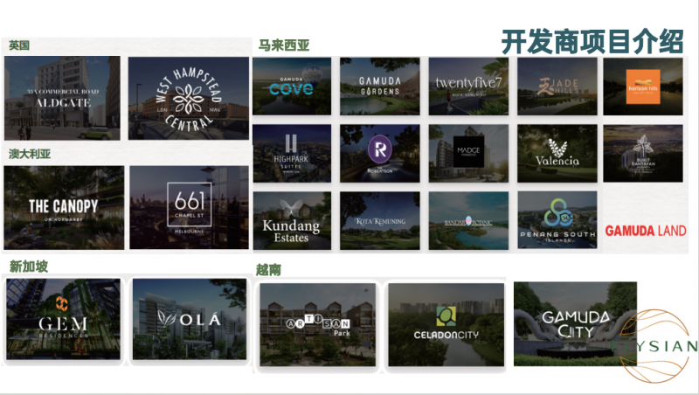Click the 越南 section heading
This screenshot has width=699, height=395.
point(268,270)
